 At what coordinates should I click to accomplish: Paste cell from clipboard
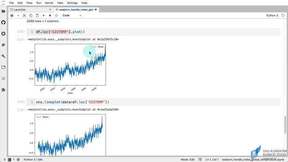pos(37,15)
